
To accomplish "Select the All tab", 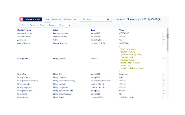I will (47, 19).
